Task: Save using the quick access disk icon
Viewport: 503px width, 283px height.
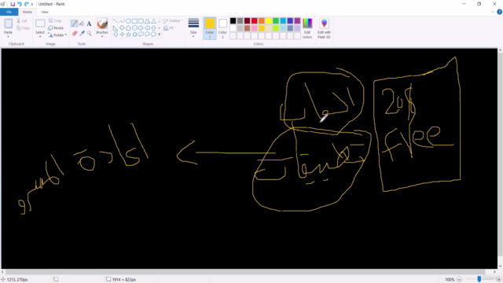Action: pyautogui.click(x=13, y=4)
